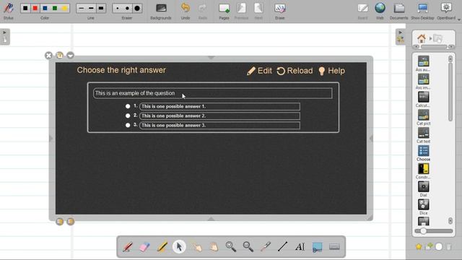Viewport: 462px width, 260px height.
Task: Select the Eraser tool in bottom palette
Action: pyautogui.click(x=144, y=246)
